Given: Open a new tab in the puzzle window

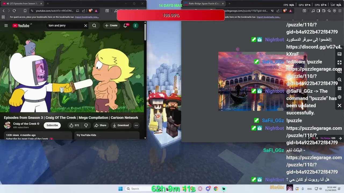Looking at the screenshot, I should [229, 3].
